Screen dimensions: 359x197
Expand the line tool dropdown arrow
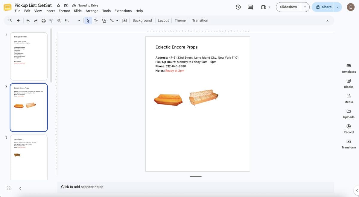(117, 21)
